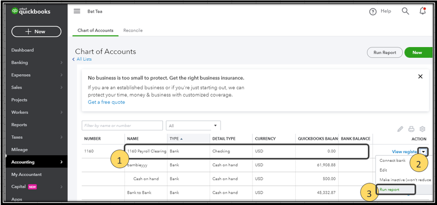Click the bambieyyy account name
This screenshot has width=437, height=205.
click(137, 165)
